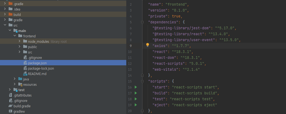Viewport: 286px width, 114px height.
Task: Run the build script gutter arrow
Action: [x=135, y=93]
